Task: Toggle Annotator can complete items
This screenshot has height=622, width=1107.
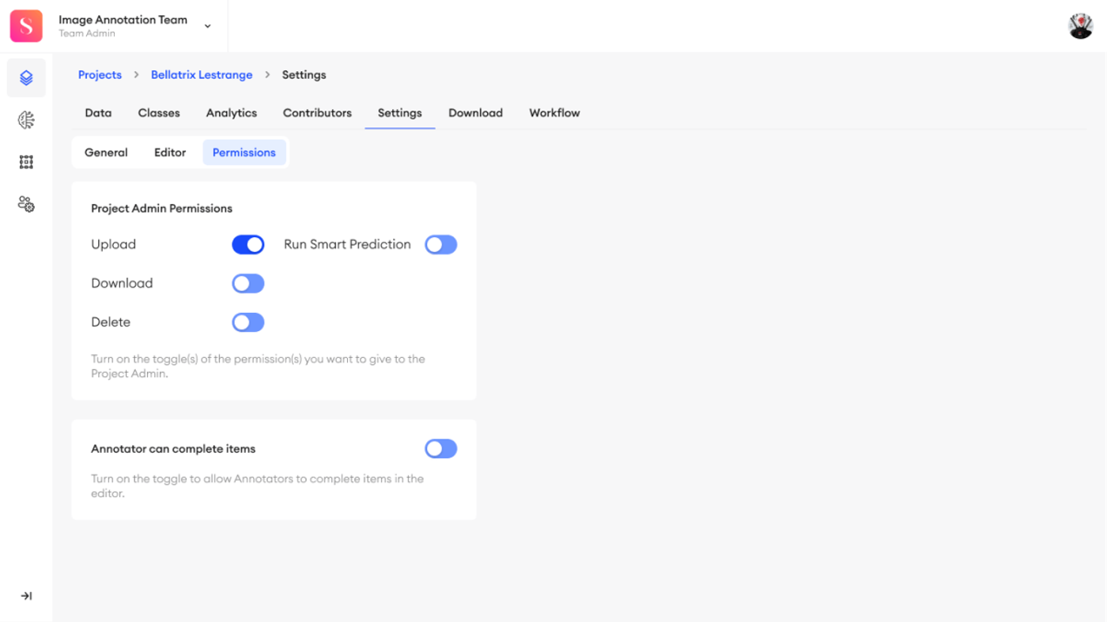Action: [x=441, y=449]
